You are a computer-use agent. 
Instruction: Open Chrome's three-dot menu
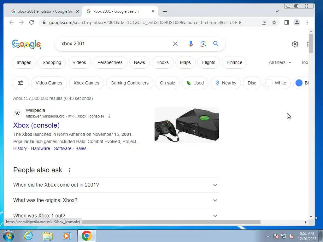pyautogui.click(x=307, y=22)
